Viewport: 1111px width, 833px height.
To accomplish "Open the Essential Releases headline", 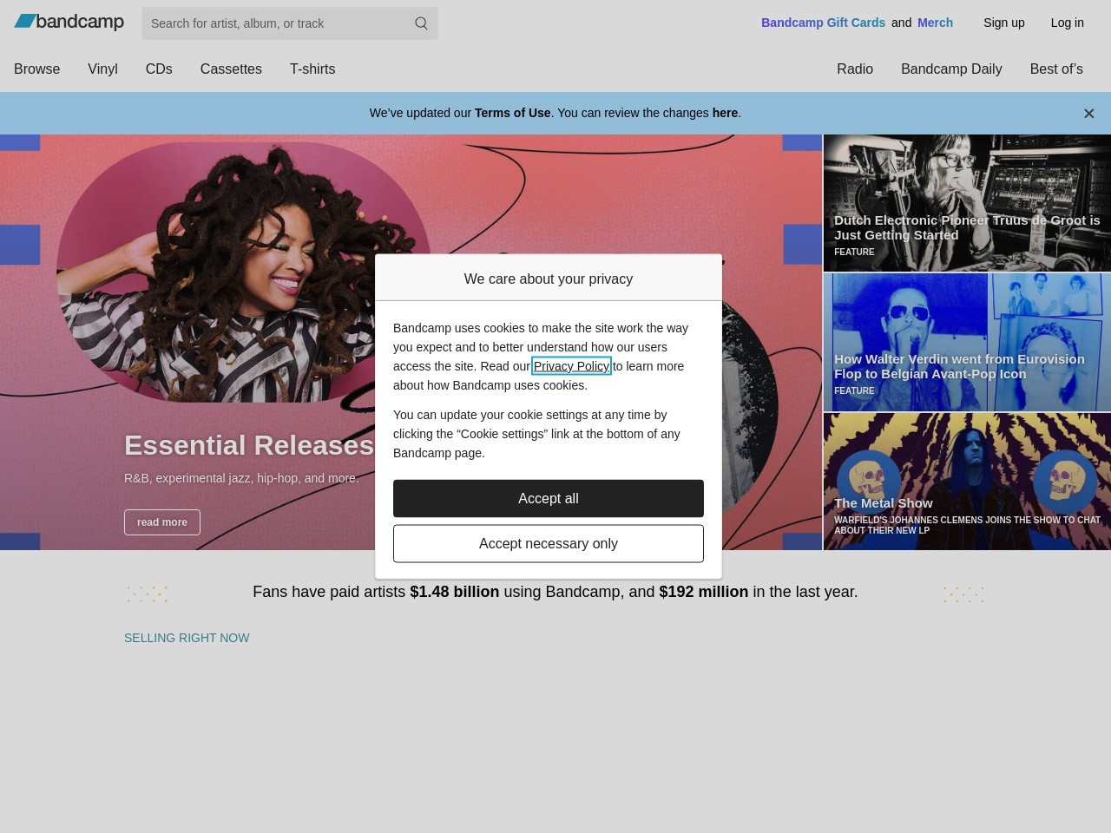I will coord(249,445).
